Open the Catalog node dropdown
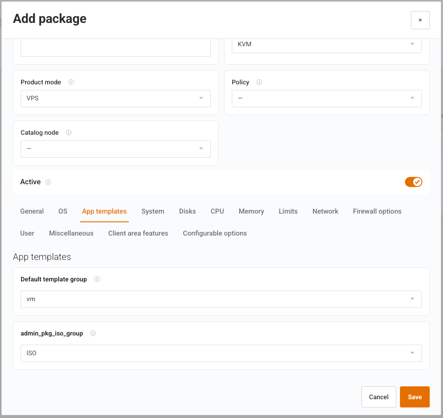 [115, 149]
